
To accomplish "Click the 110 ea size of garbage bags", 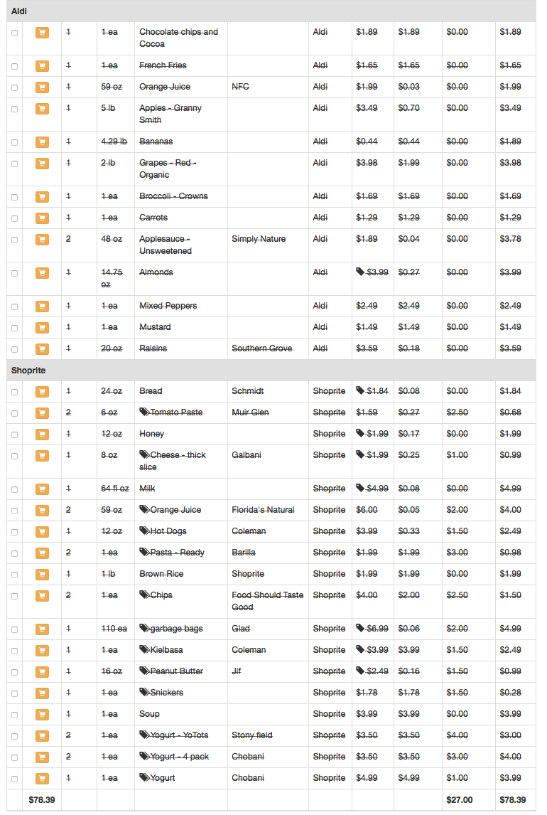I will [114, 629].
